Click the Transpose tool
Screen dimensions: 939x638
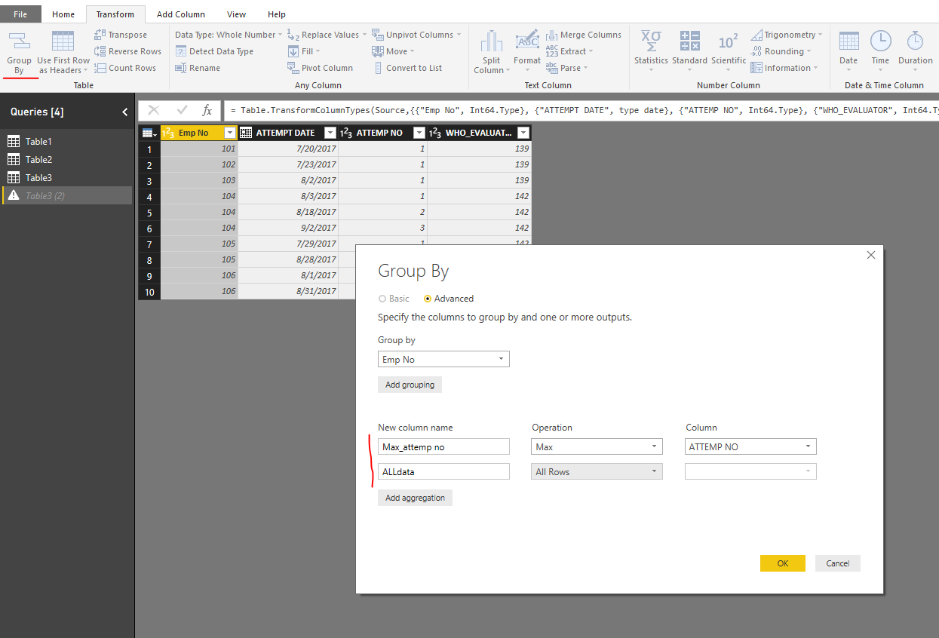pyautogui.click(x=121, y=35)
